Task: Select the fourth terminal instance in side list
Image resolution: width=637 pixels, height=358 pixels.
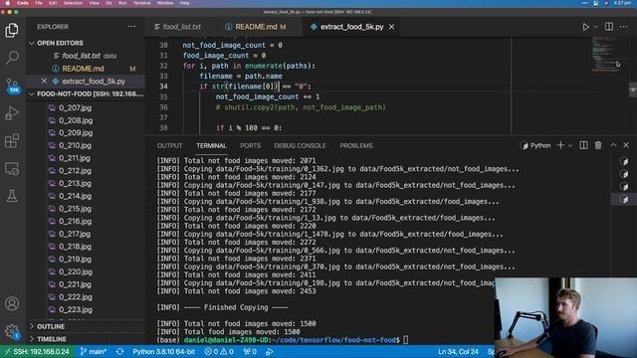Action: tap(624, 199)
